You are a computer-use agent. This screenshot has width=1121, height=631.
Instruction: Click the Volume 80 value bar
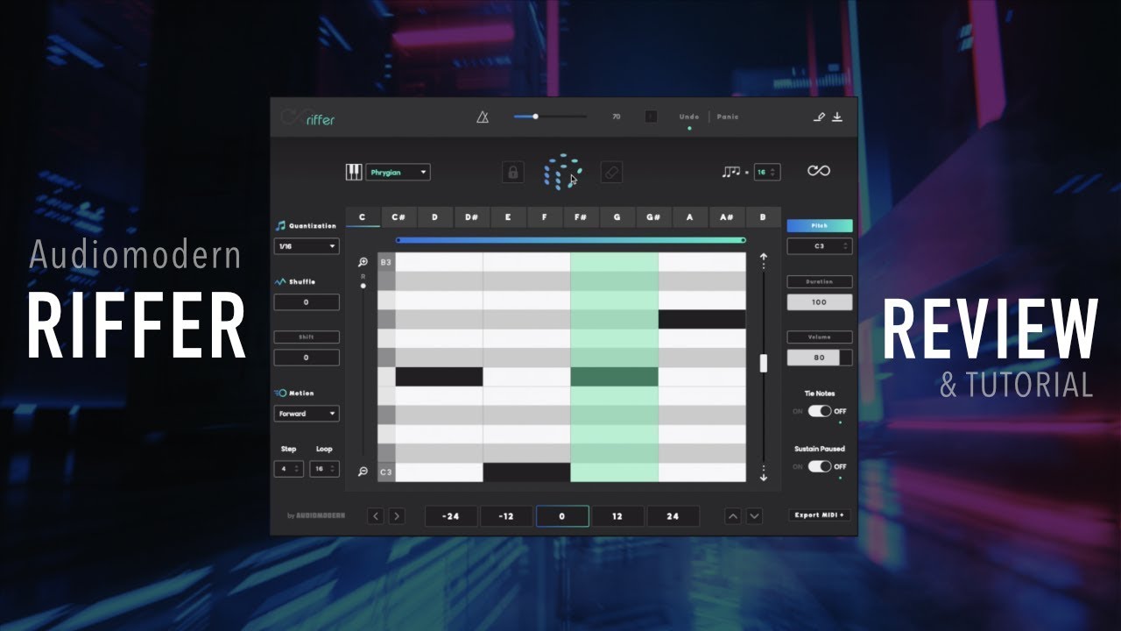point(820,358)
